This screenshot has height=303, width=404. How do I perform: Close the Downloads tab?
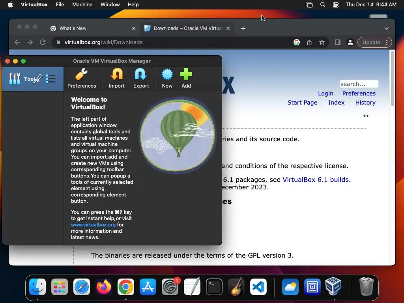[228, 28]
